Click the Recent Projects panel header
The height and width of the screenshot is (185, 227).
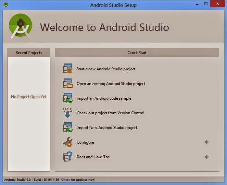pos(29,52)
